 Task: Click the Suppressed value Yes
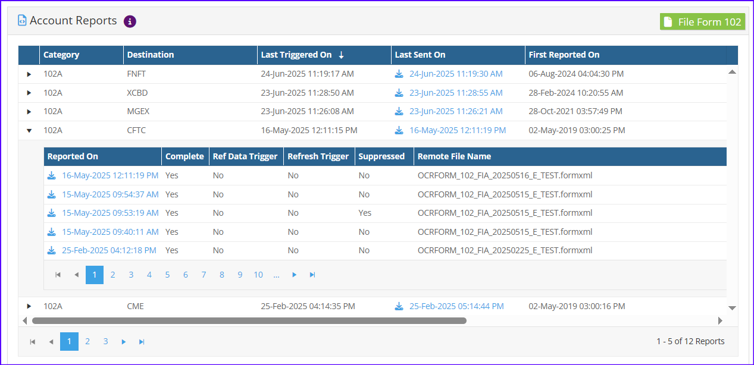click(x=365, y=213)
